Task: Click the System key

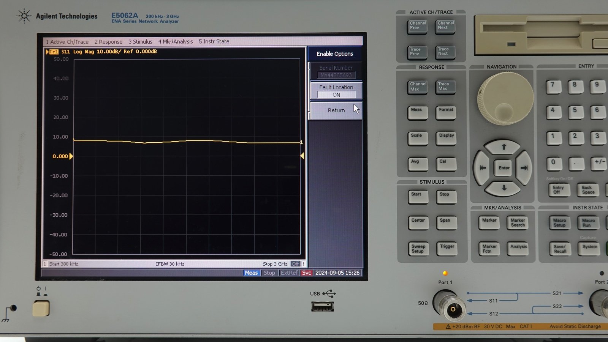Action: click(x=589, y=249)
